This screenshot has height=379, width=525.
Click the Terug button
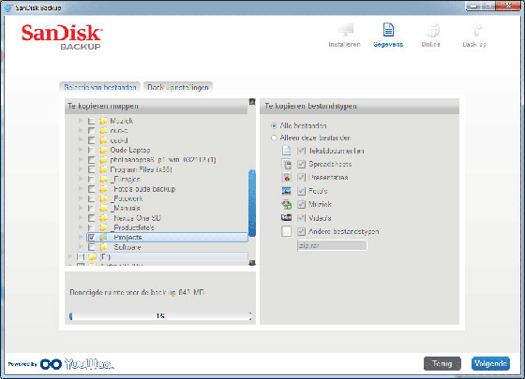(442, 364)
